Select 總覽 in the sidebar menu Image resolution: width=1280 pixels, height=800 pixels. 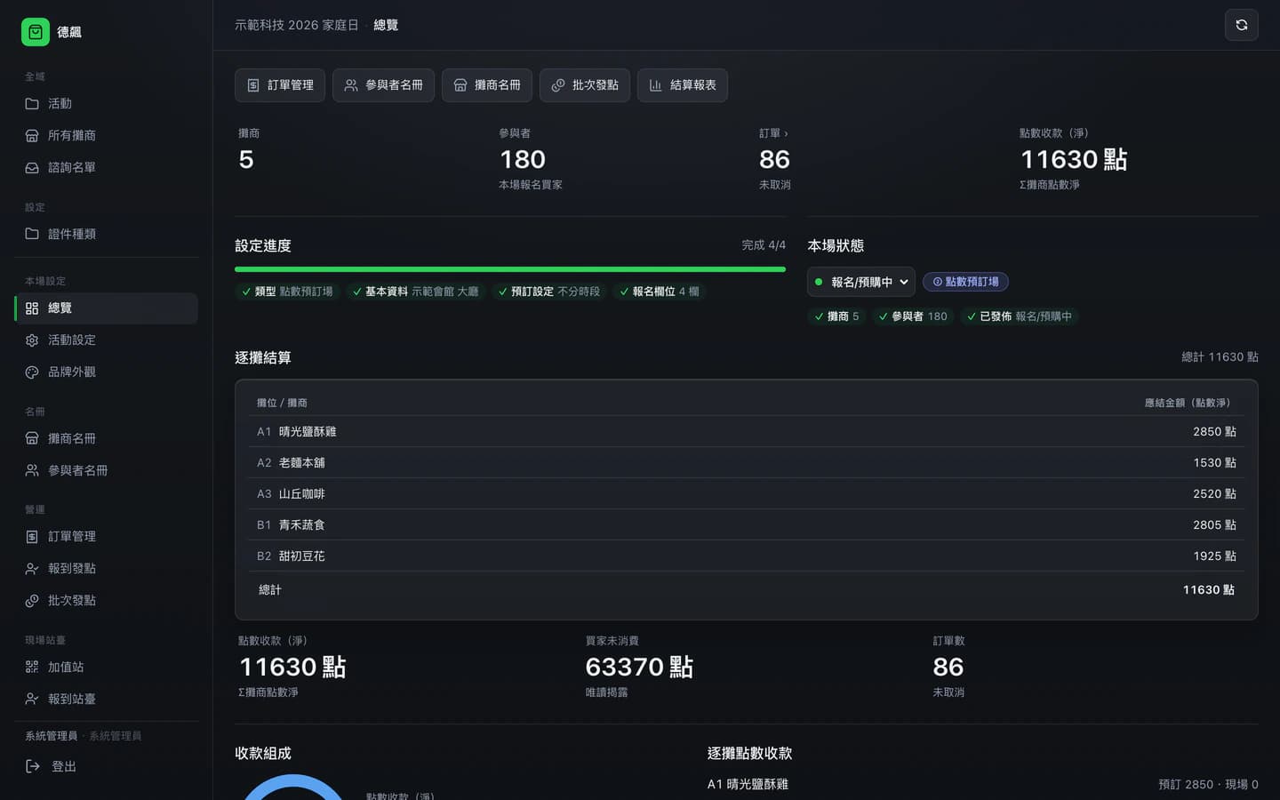point(107,308)
